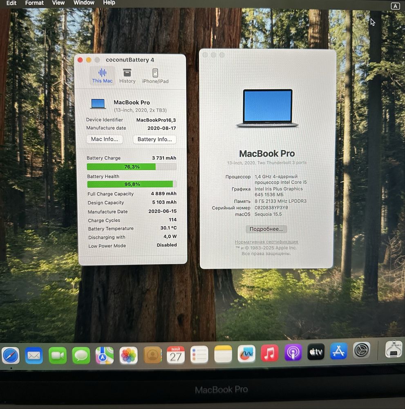Minimize coconutBattery with the yellow button

pyautogui.click(x=89, y=60)
